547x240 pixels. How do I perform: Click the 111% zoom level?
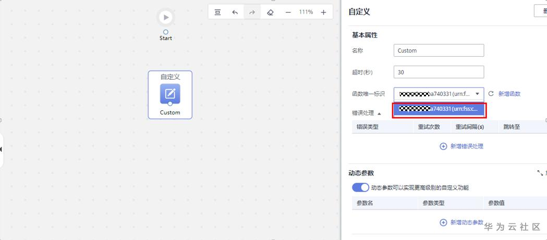click(306, 12)
